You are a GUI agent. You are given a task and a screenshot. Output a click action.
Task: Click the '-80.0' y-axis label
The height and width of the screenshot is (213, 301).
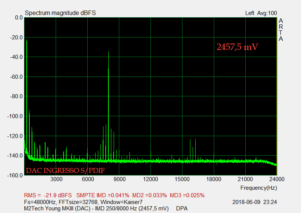tap(16, 96)
